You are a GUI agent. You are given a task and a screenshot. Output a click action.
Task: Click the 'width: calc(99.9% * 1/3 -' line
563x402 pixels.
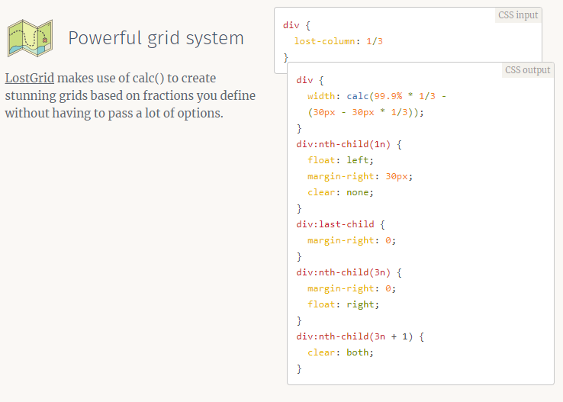pos(377,96)
